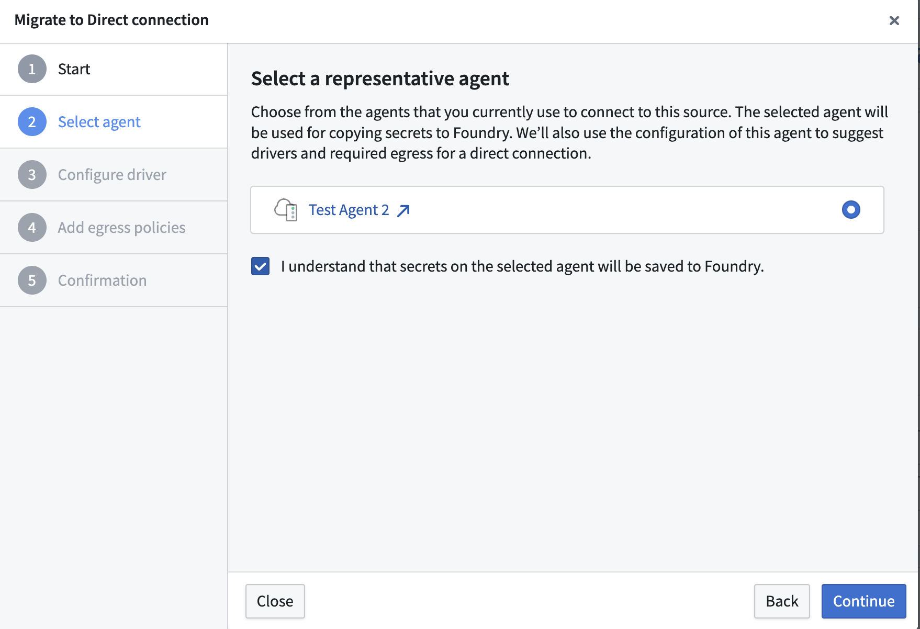Viewport: 920px width, 629px height.
Task: Go to the Start step
Action: (x=74, y=69)
